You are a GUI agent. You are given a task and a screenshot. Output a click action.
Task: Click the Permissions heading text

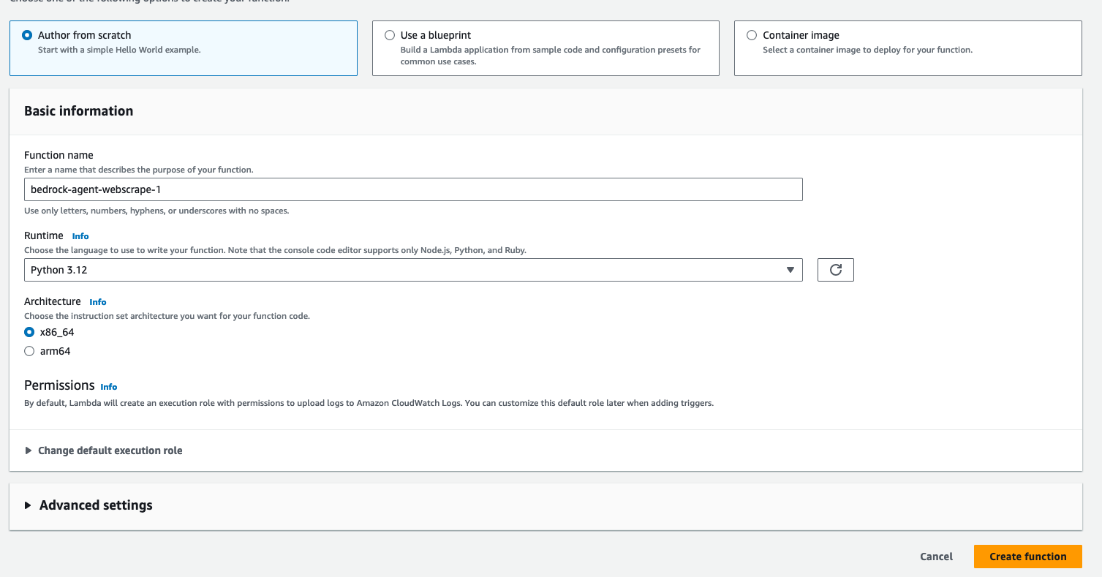coord(60,385)
